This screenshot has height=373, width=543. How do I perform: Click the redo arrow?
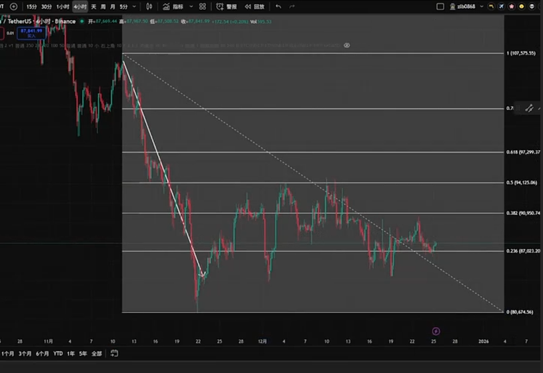[x=292, y=7]
